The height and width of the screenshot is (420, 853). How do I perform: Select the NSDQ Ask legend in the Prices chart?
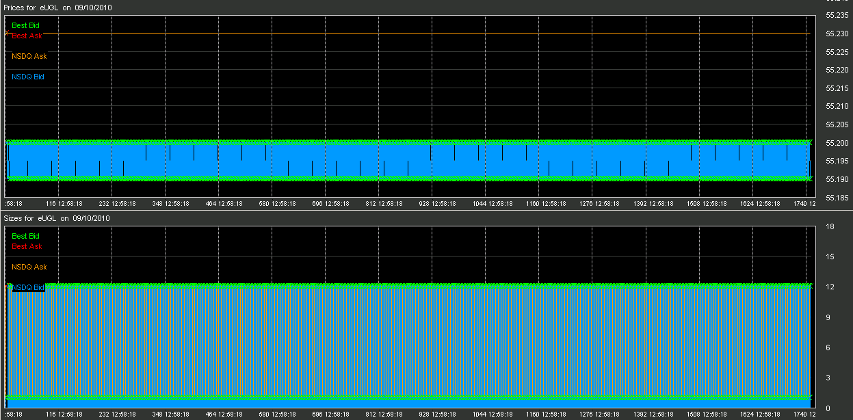29,56
